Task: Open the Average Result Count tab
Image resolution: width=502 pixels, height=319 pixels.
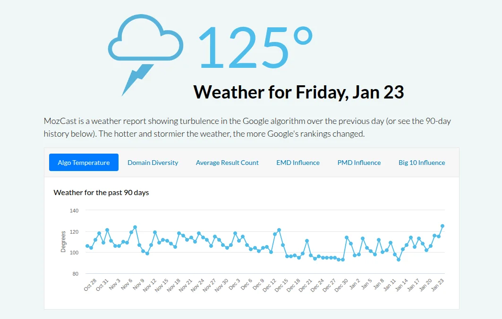Action: [227, 163]
